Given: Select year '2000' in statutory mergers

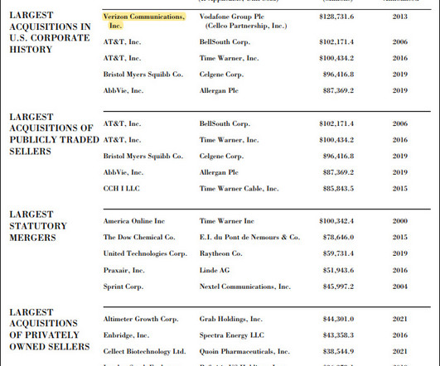Looking at the screenshot, I should pos(400,221).
